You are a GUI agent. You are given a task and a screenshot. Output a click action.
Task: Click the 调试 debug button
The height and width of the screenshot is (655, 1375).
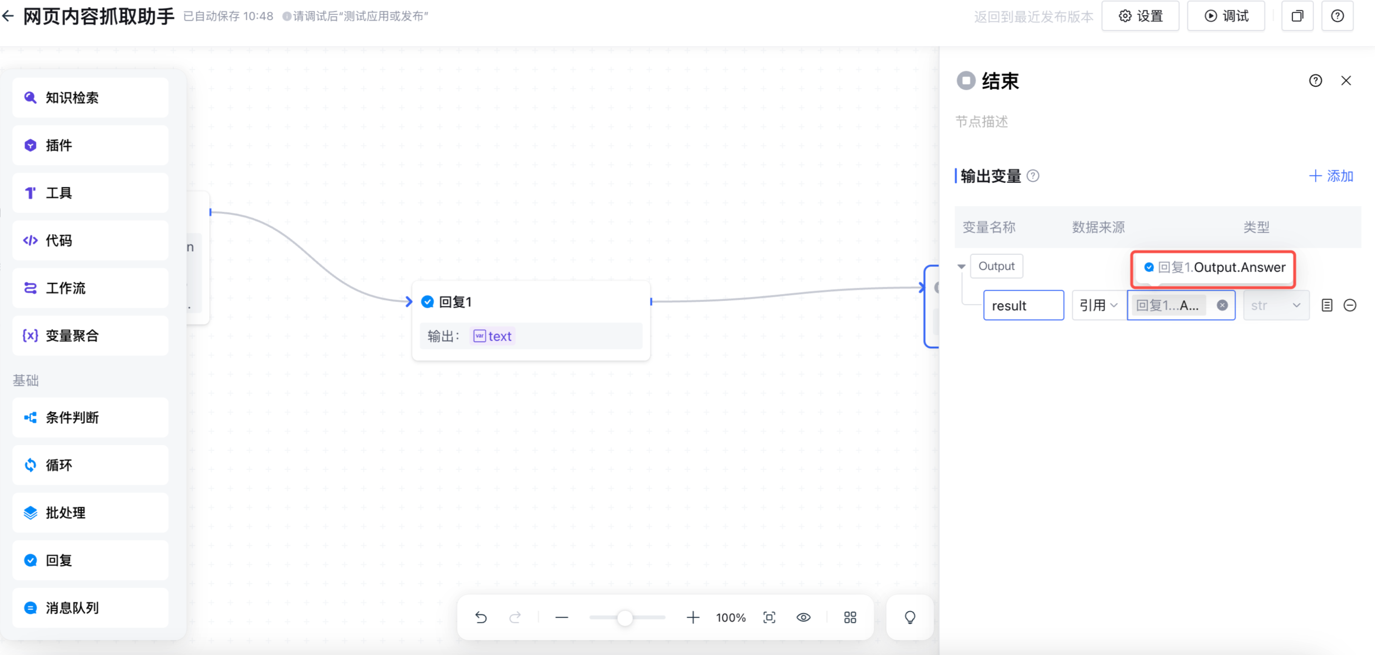point(1226,16)
